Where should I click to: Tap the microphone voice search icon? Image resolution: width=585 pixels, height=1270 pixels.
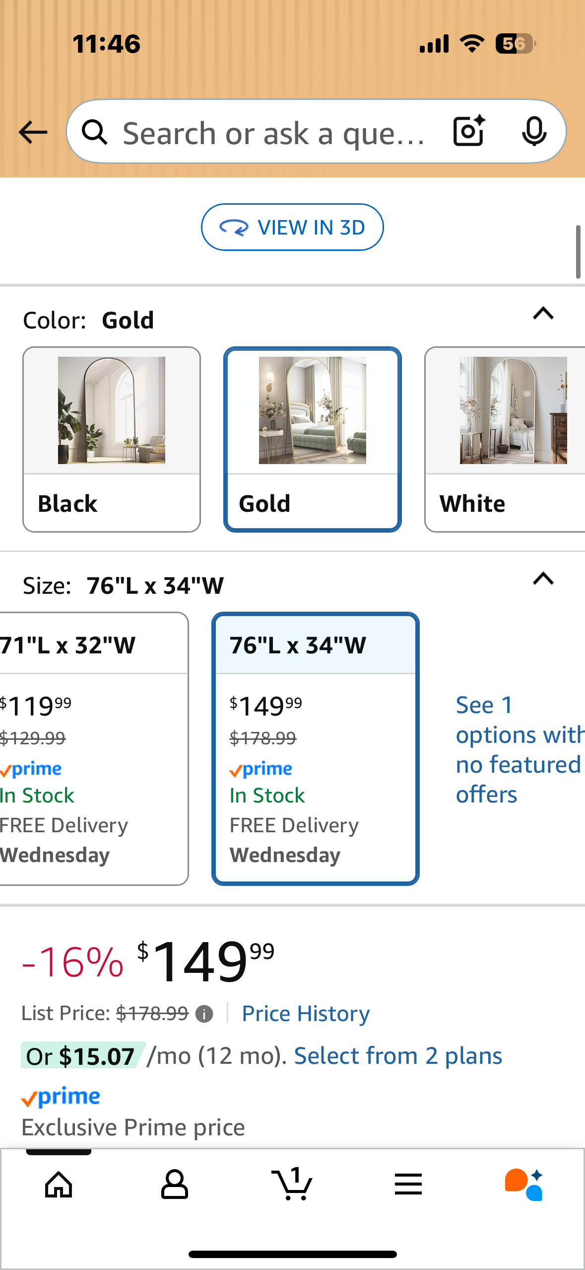tap(534, 132)
